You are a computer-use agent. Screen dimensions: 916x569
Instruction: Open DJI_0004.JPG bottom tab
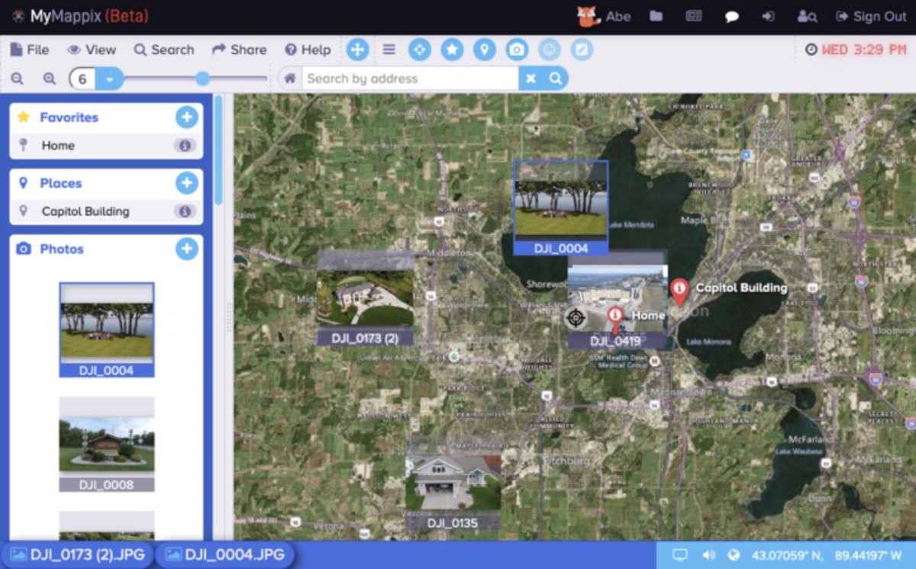click(x=225, y=555)
